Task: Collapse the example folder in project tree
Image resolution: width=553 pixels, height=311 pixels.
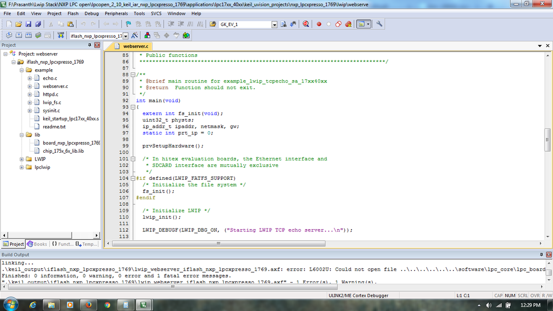Action: 22,70
